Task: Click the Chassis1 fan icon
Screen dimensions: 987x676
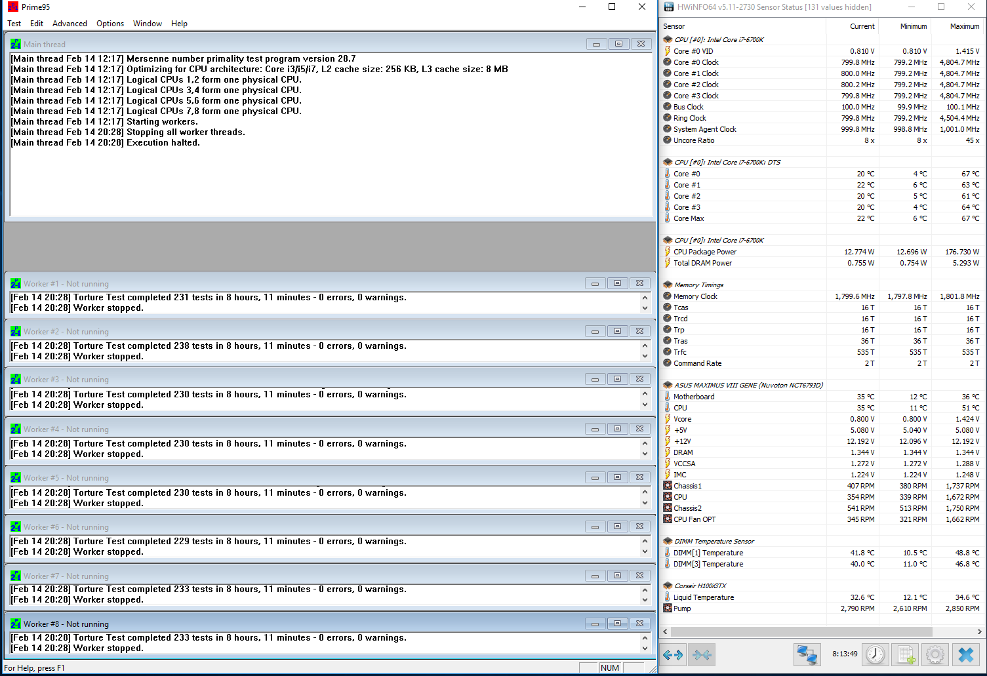Action: (668, 486)
